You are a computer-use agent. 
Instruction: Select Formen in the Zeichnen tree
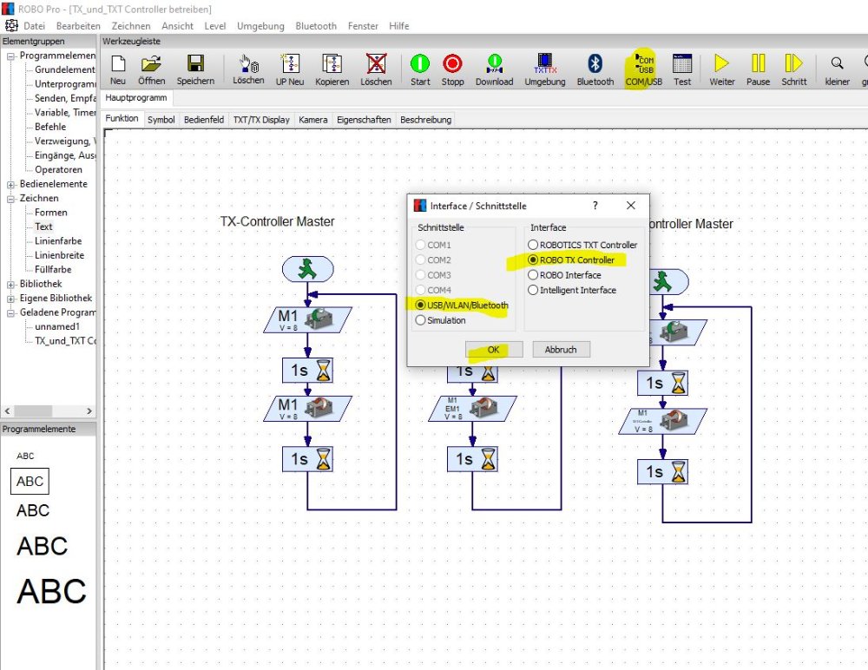coord(51,212)
